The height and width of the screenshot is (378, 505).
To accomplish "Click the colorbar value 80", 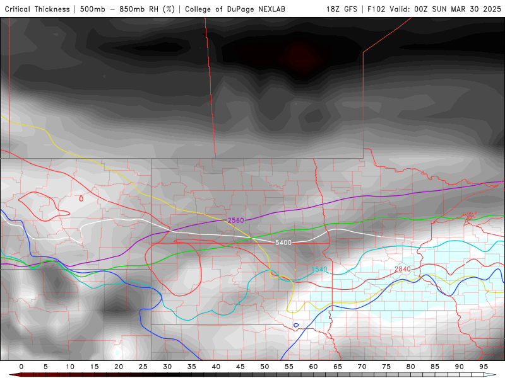I will pos(410,367).
